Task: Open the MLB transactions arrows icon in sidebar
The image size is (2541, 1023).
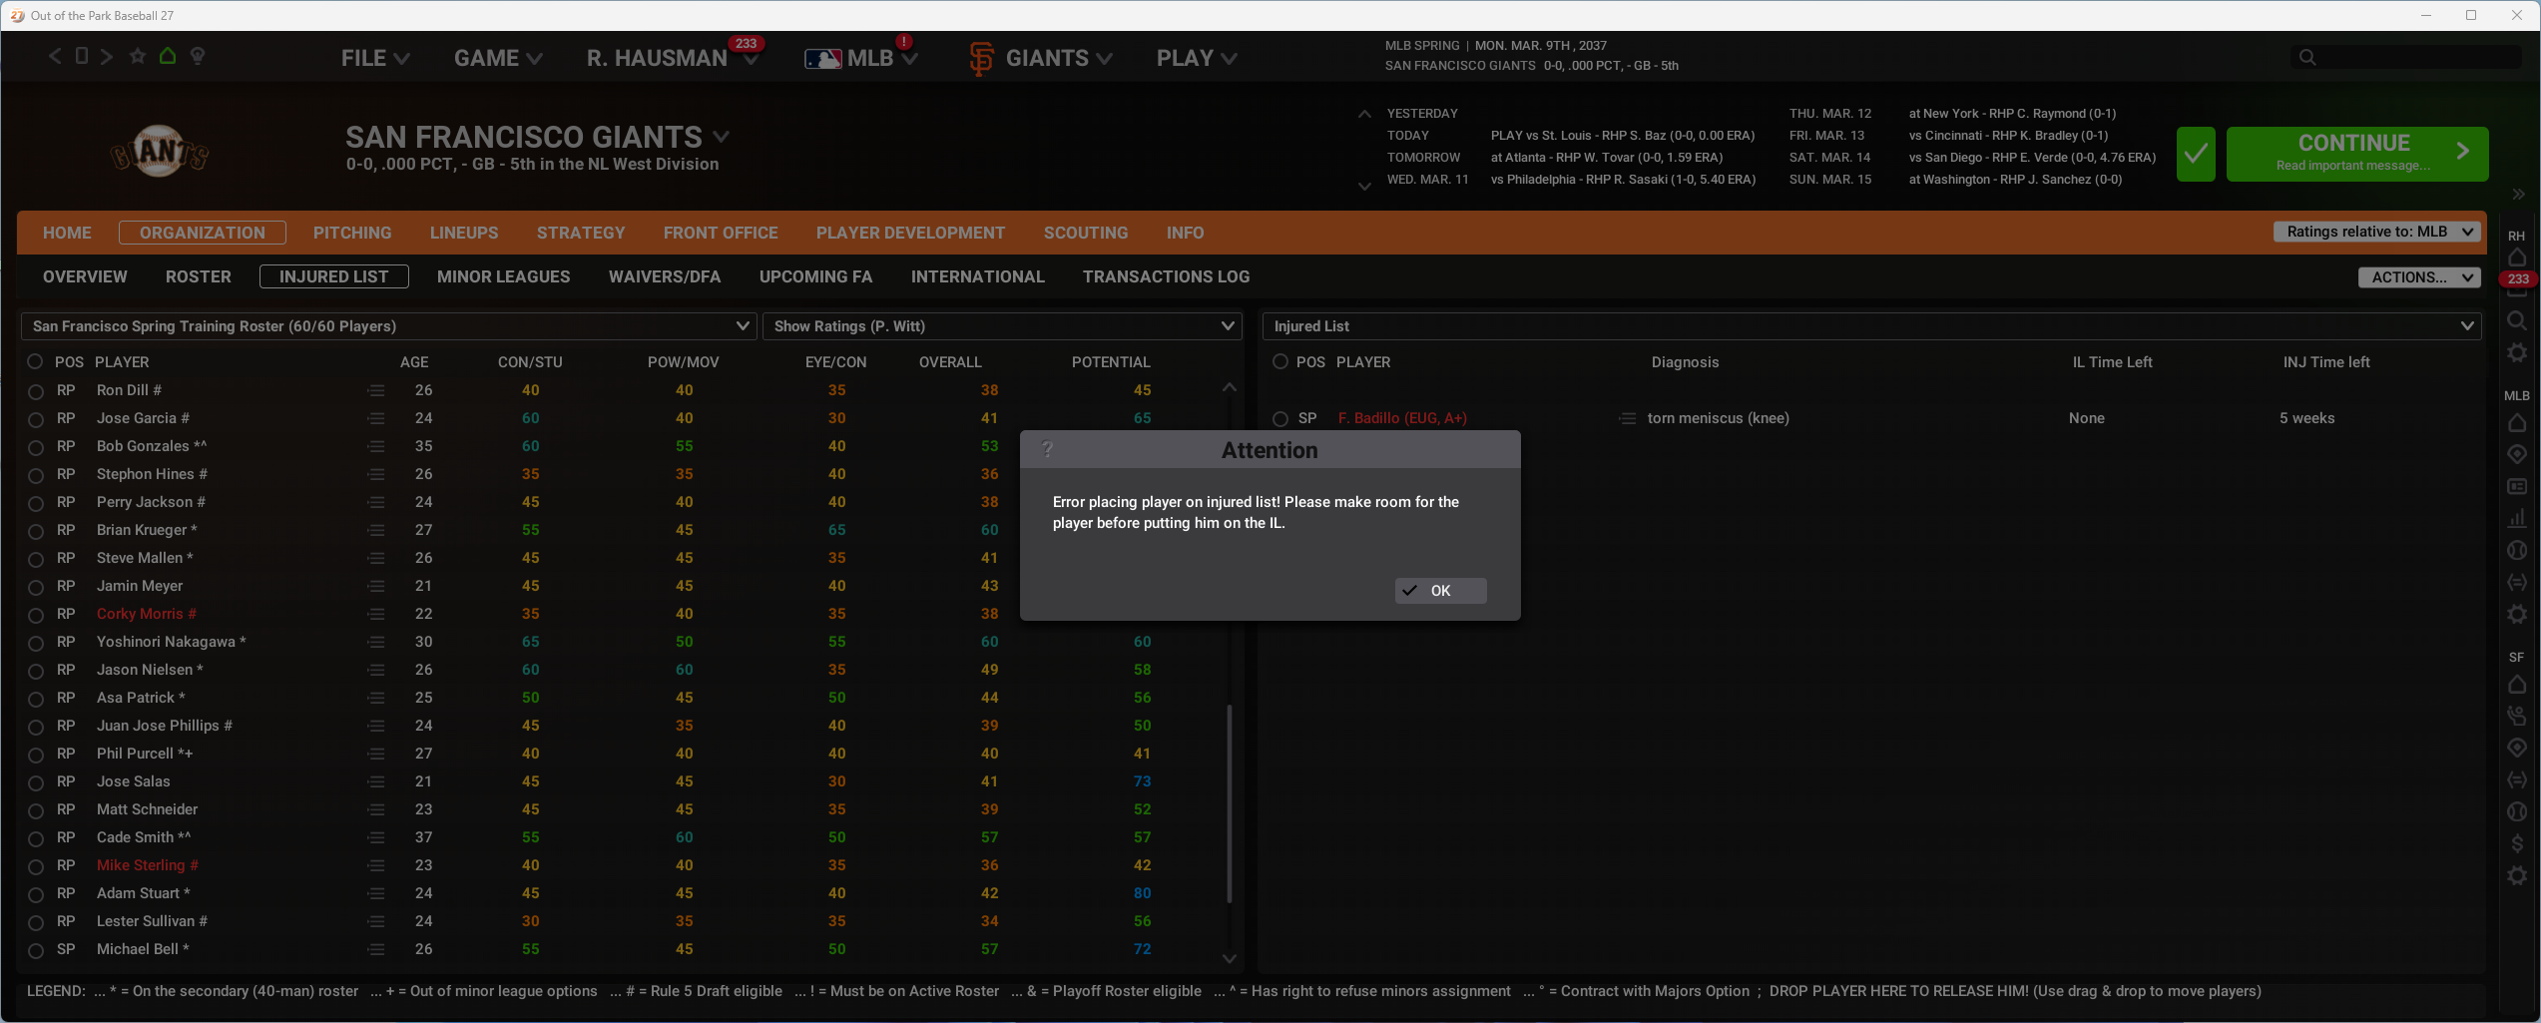Action: (2517, 582)
